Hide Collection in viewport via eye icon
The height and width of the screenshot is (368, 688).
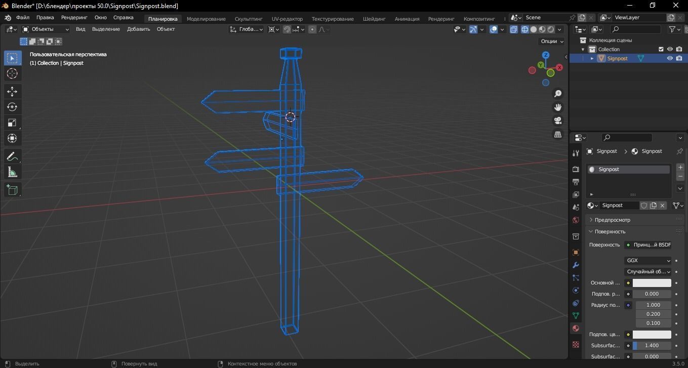coord(670,49)
